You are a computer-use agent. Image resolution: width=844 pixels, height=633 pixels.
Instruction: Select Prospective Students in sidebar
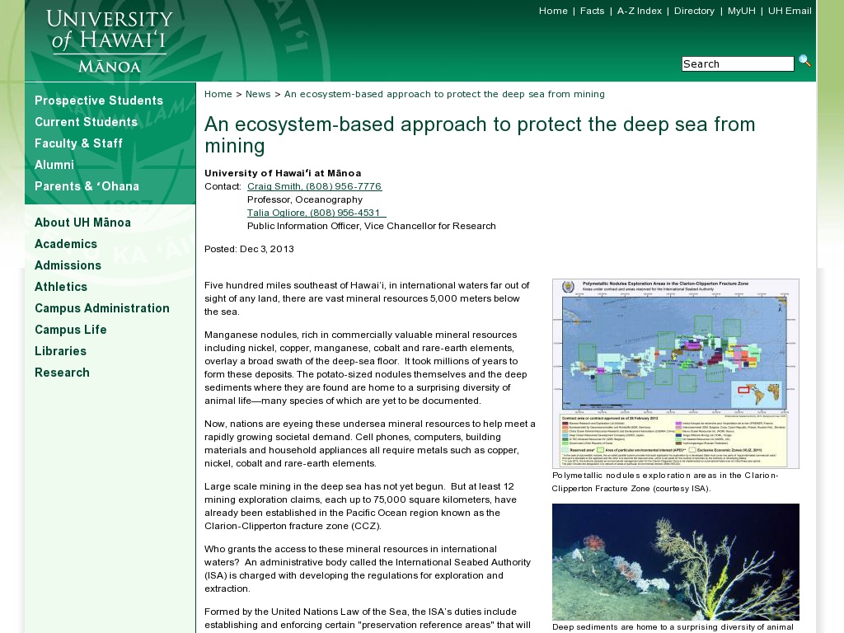point(99,101)
